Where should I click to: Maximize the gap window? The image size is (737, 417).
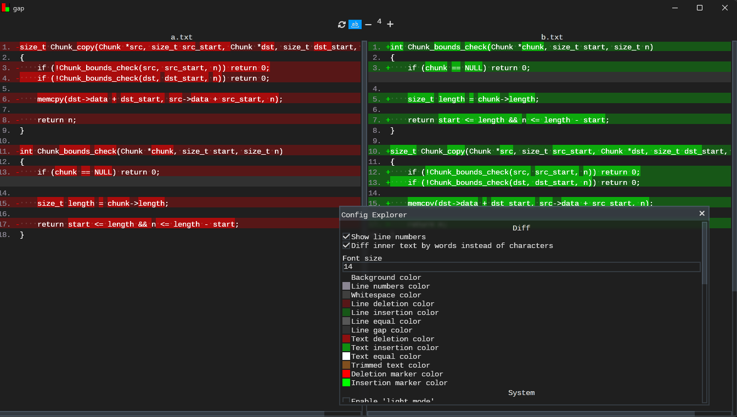click(x=700, y=8)
